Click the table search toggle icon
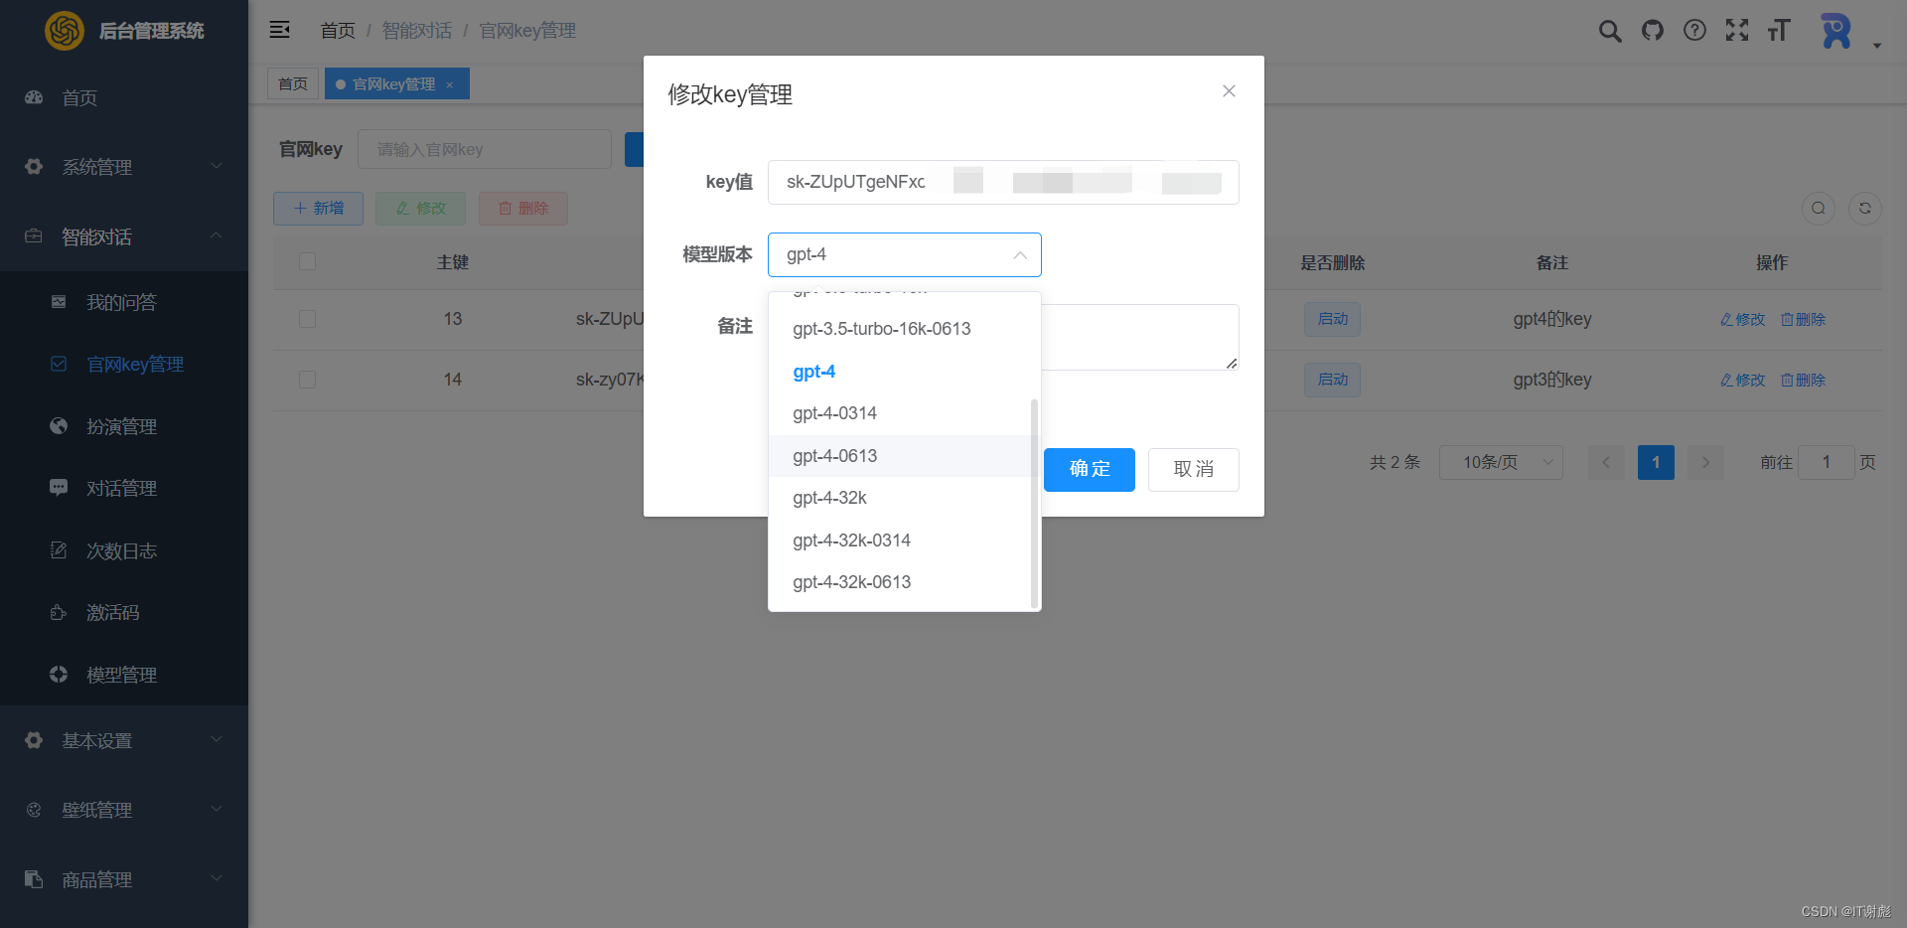This screenshot has height=928, width=1907. pos(1819,209)
